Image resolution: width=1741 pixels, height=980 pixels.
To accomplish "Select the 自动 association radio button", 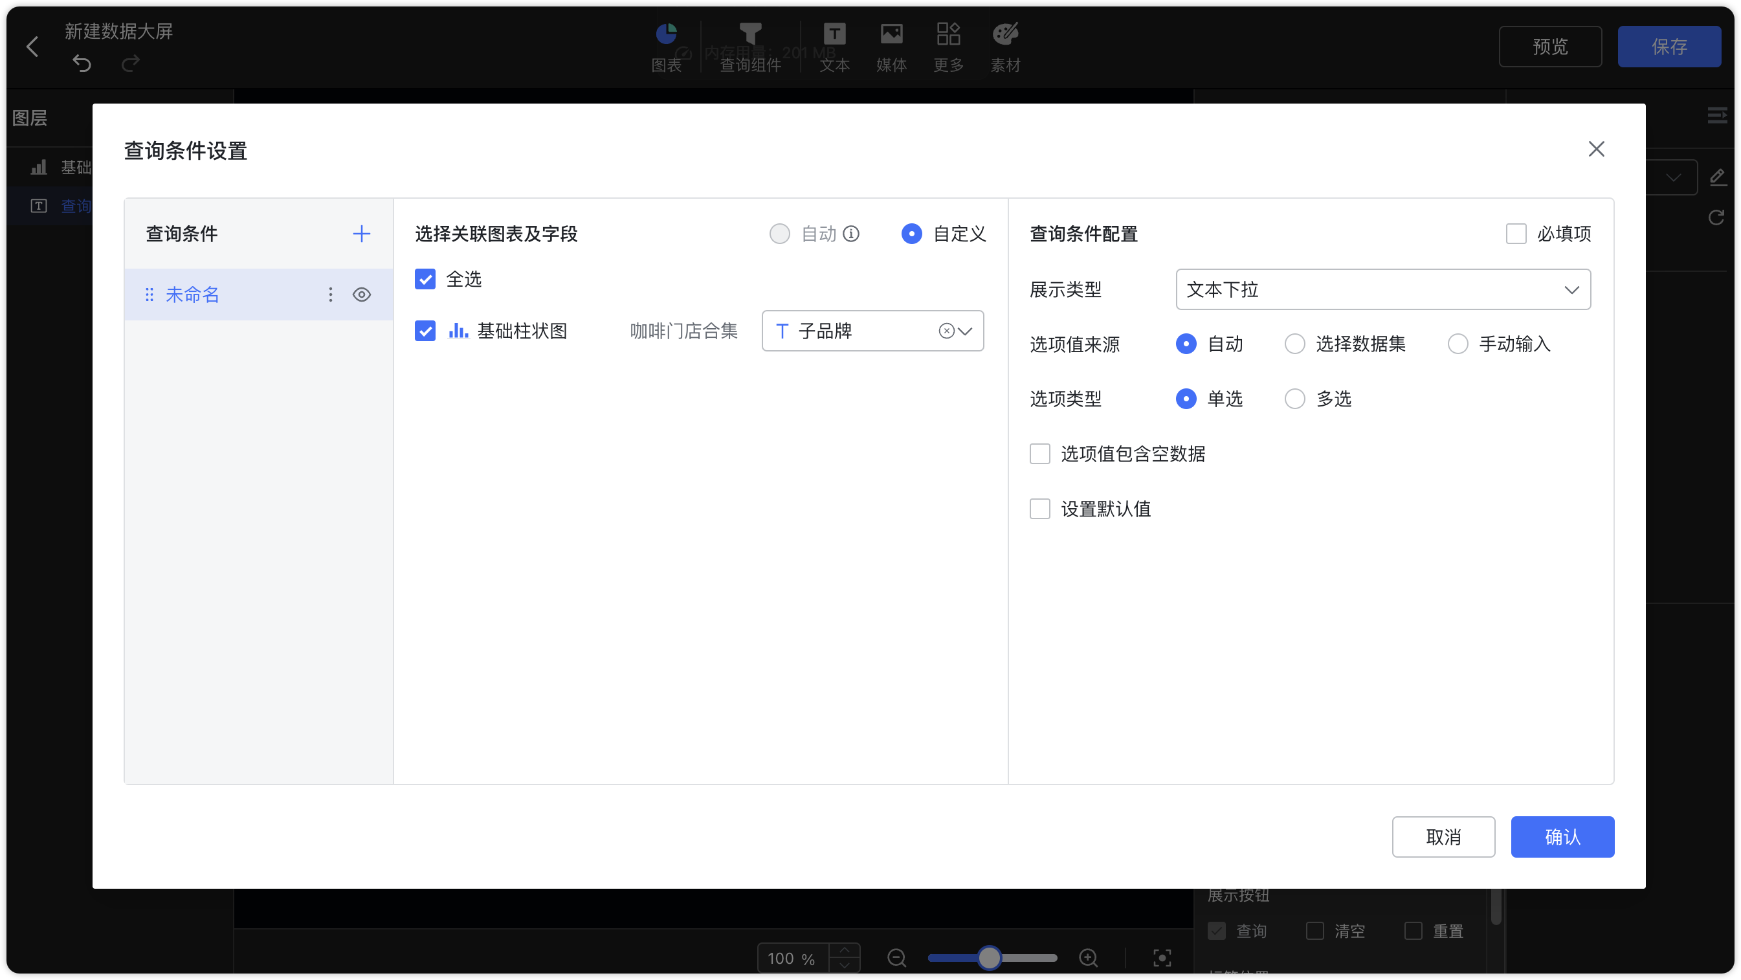I will point(779,234).
